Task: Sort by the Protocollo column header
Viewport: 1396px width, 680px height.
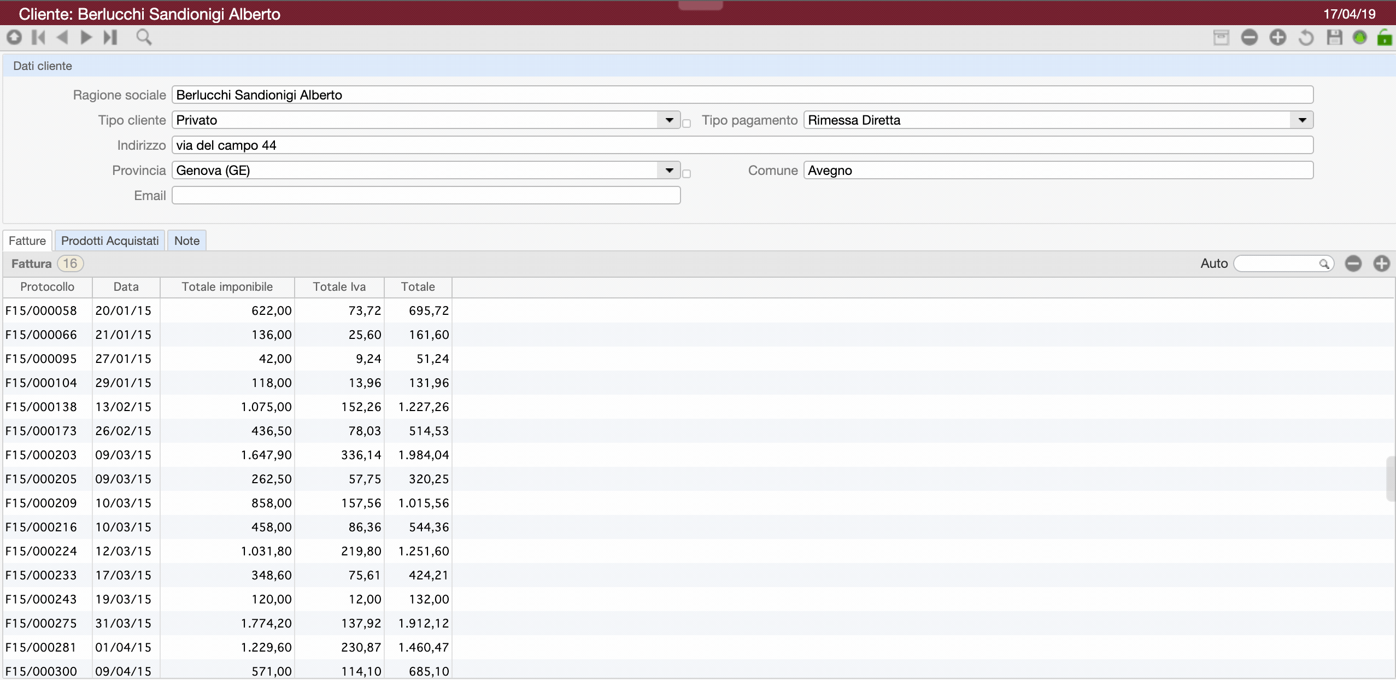Action: point(48,287)
